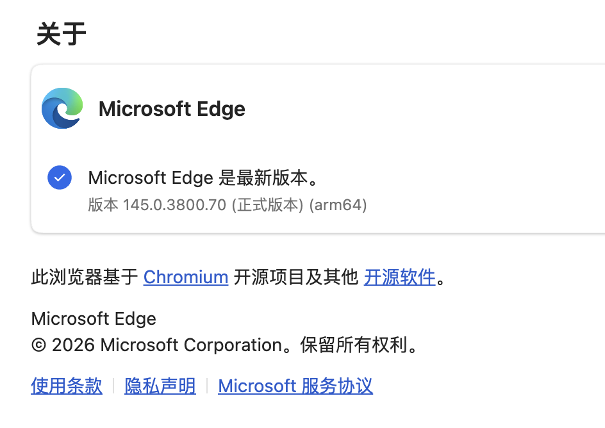
Task: Click the Microsoft Edge logo icon
Action: tap(62, 108)
